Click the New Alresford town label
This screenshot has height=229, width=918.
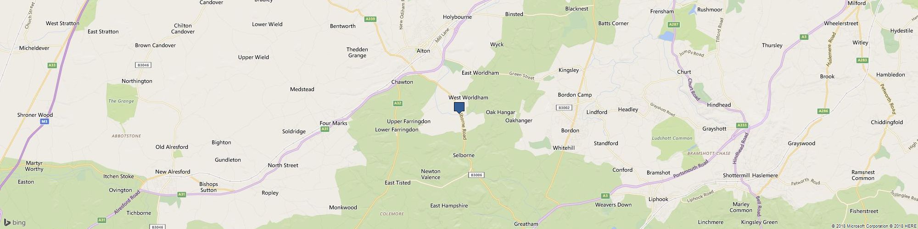click(x=173, y=172)
